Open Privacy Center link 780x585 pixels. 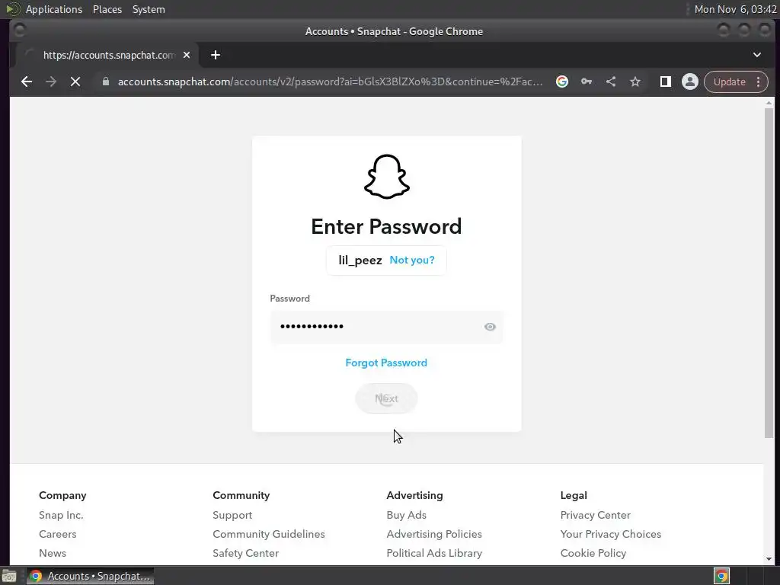(596, 516)
